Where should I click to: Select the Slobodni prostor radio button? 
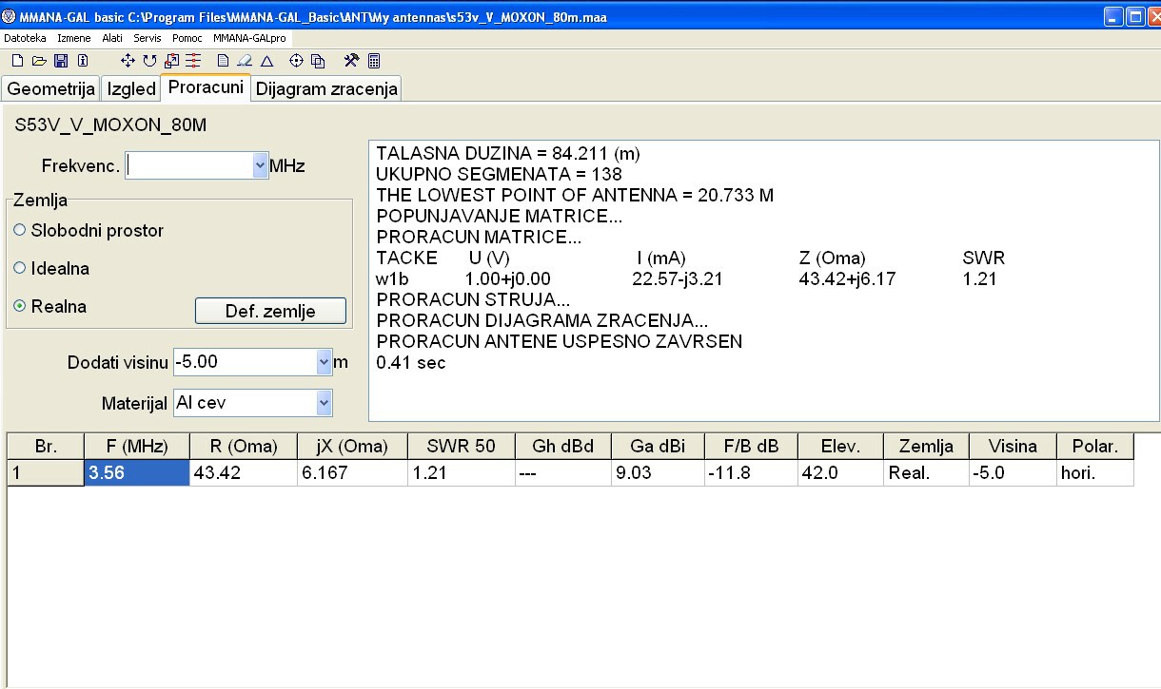(x=20, y=231)
